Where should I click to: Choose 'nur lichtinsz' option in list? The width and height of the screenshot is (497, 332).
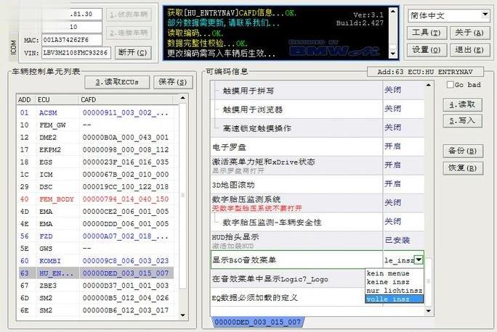tap(394, 291)
